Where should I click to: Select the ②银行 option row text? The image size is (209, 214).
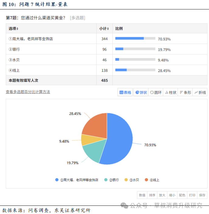[x=14, y=49]
